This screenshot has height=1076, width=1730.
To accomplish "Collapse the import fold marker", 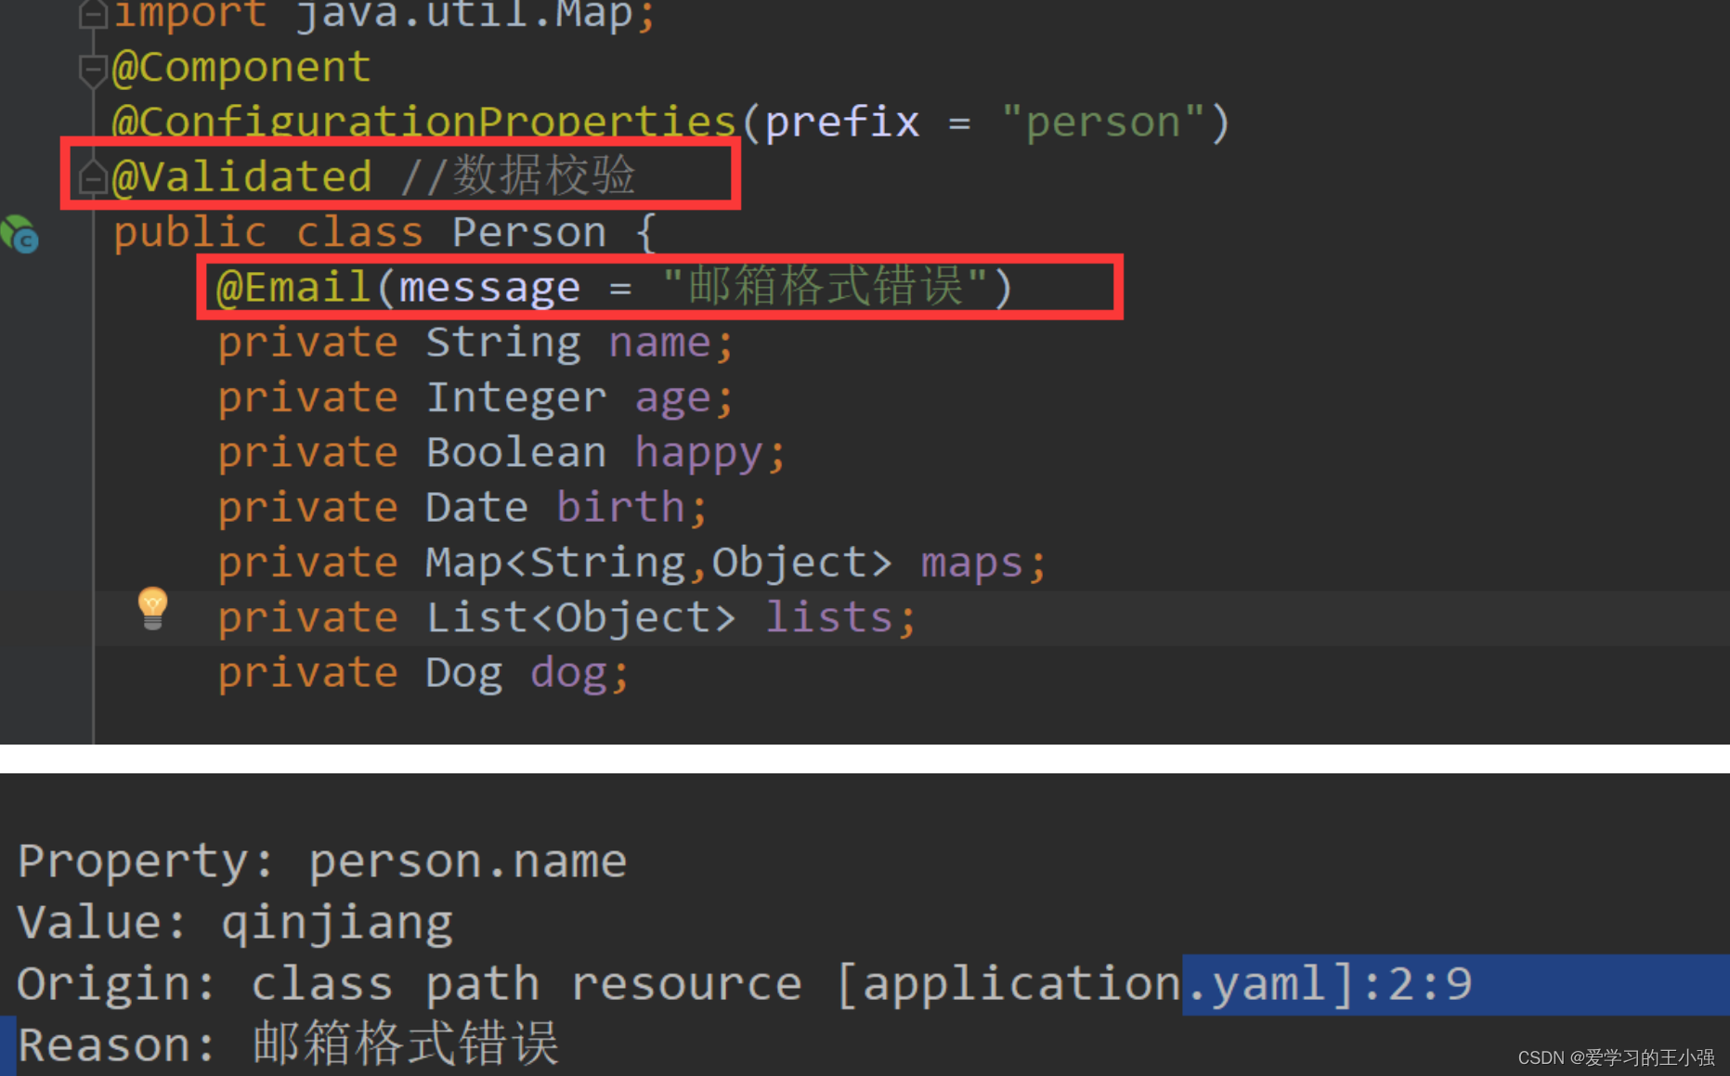I will [92, 14].
